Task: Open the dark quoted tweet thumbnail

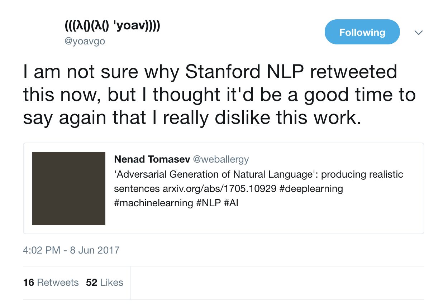Action: (69, 188)
